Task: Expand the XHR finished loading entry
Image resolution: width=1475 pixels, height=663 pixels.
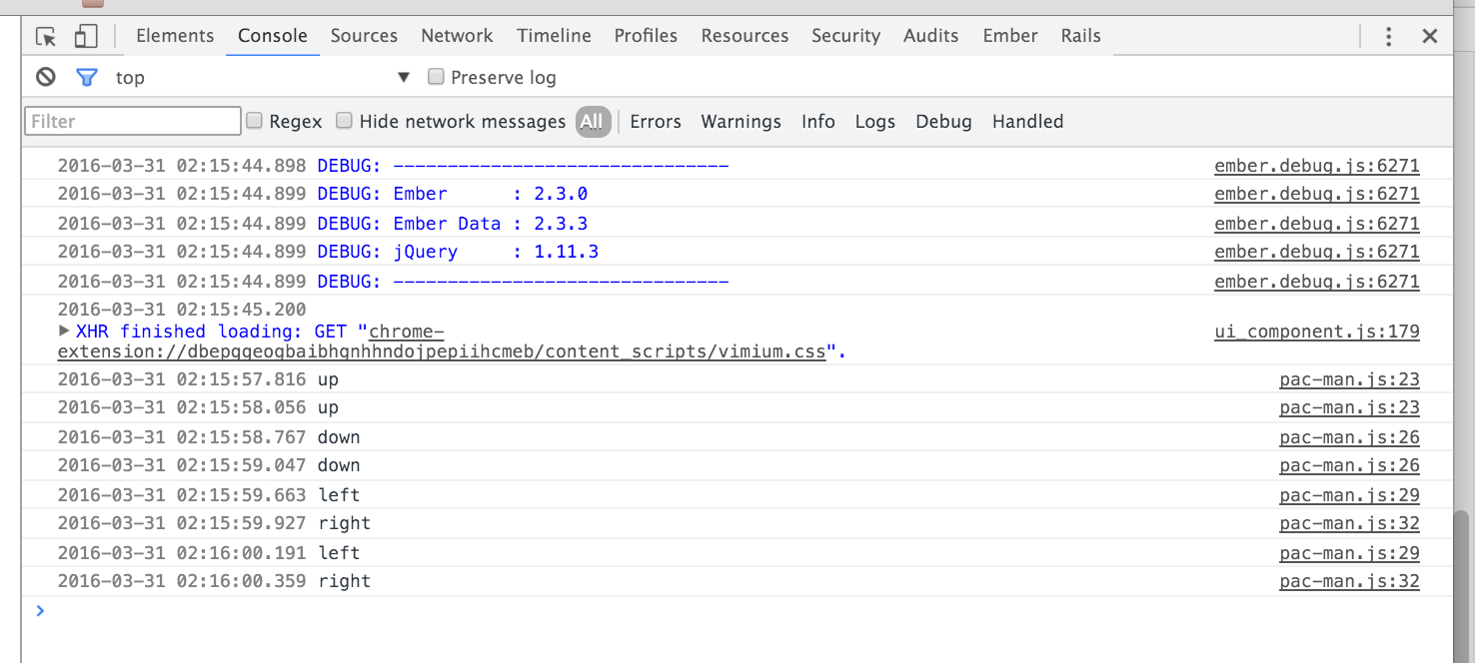Action: click(65, 331)
